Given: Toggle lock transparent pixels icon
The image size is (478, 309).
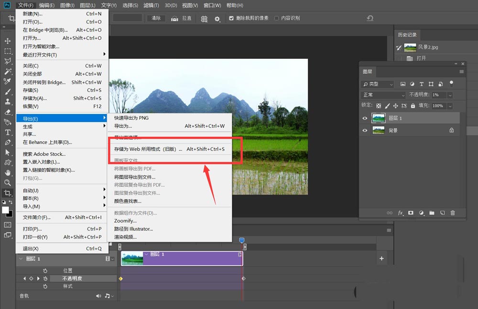Looking at the screenshot, I should click(x=379, y=106).
